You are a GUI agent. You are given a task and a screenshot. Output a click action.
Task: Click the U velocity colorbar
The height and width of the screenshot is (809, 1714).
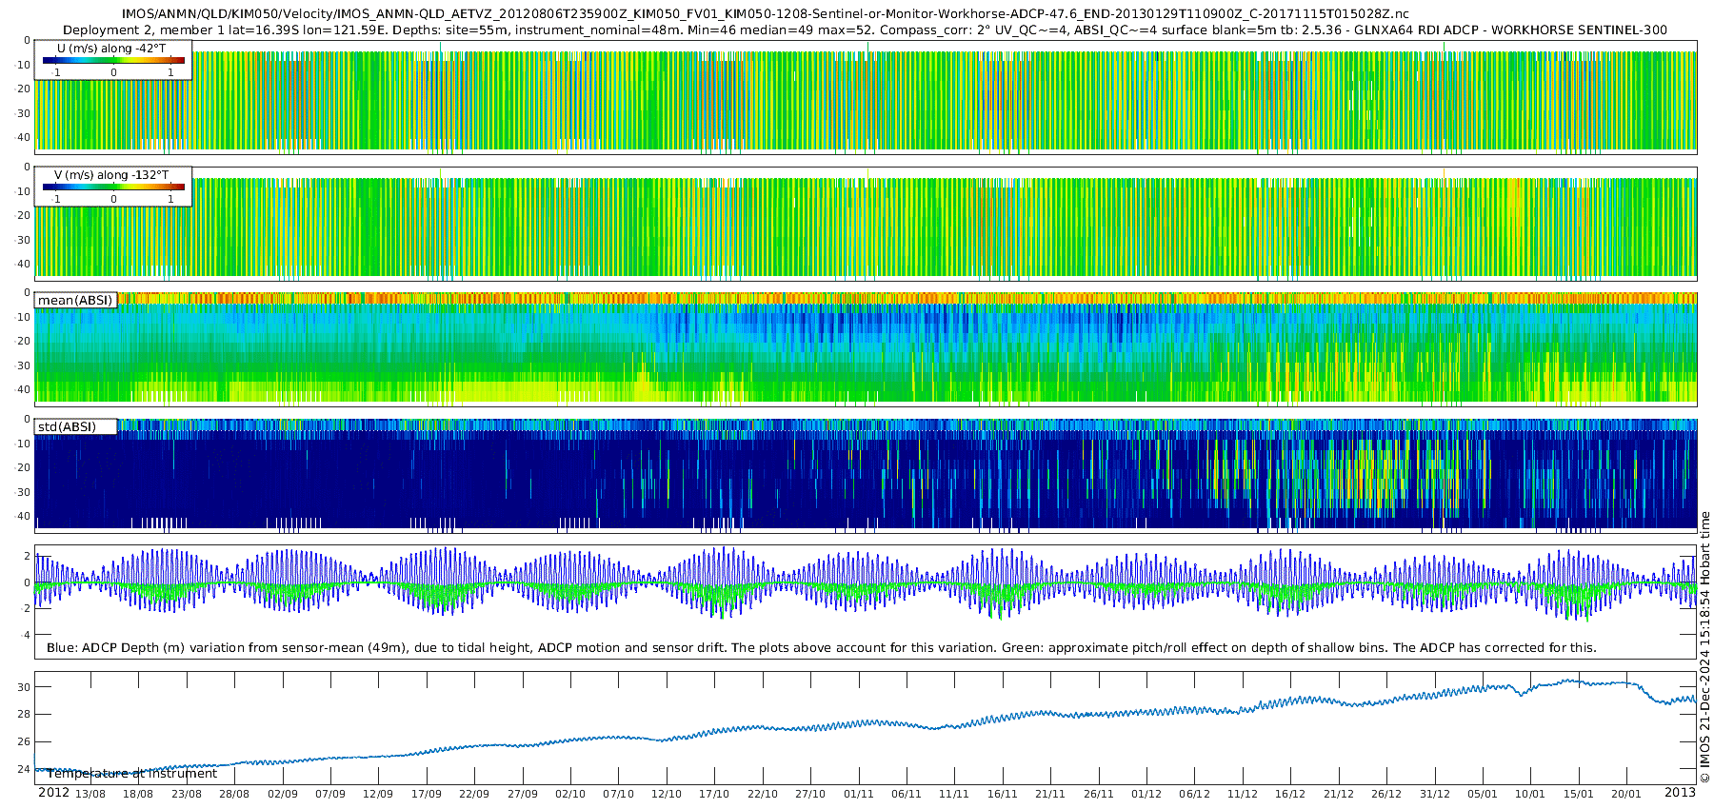tap(113, 61)
